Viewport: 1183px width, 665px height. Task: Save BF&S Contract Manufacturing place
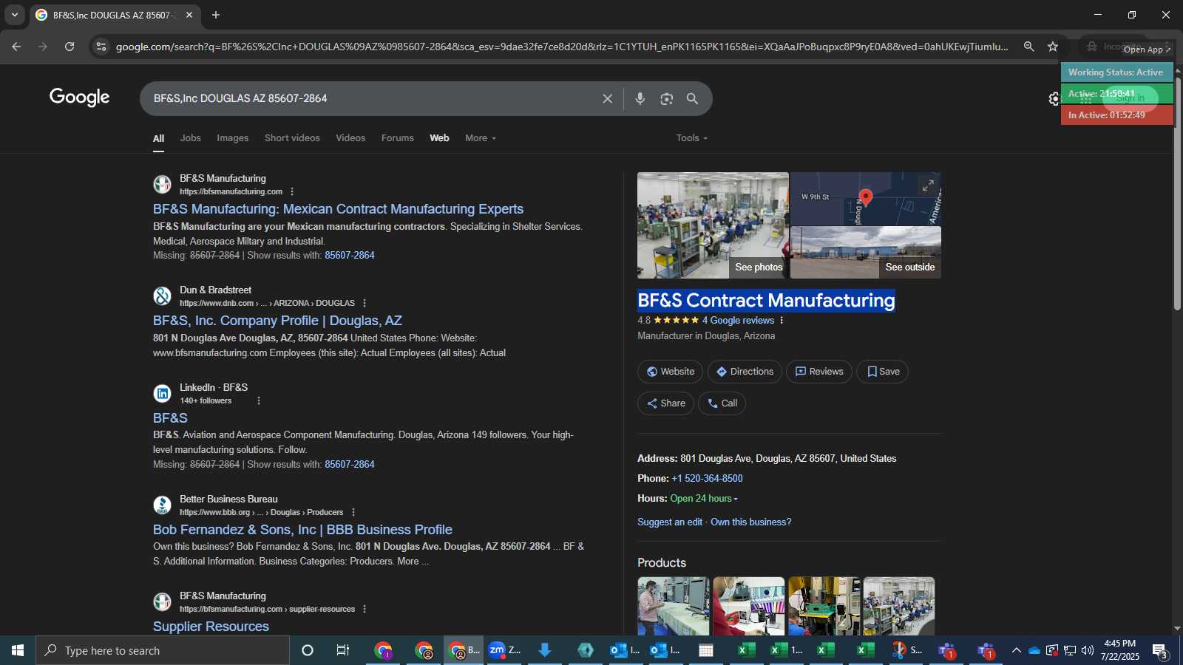(883, 372)
